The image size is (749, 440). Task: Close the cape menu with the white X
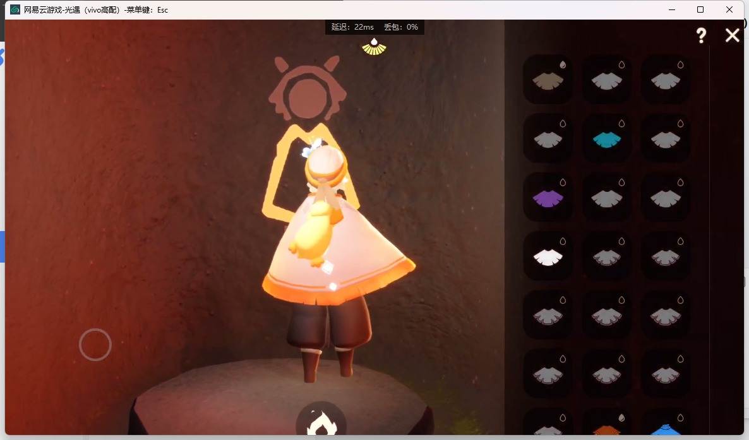[x=733, y=35]
